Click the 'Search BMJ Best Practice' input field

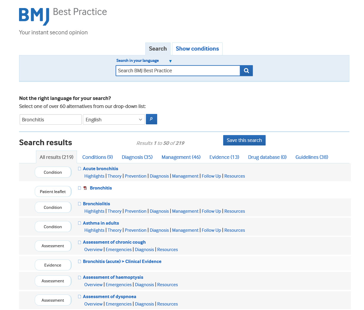pyautogui.click(x=177, y=71)
